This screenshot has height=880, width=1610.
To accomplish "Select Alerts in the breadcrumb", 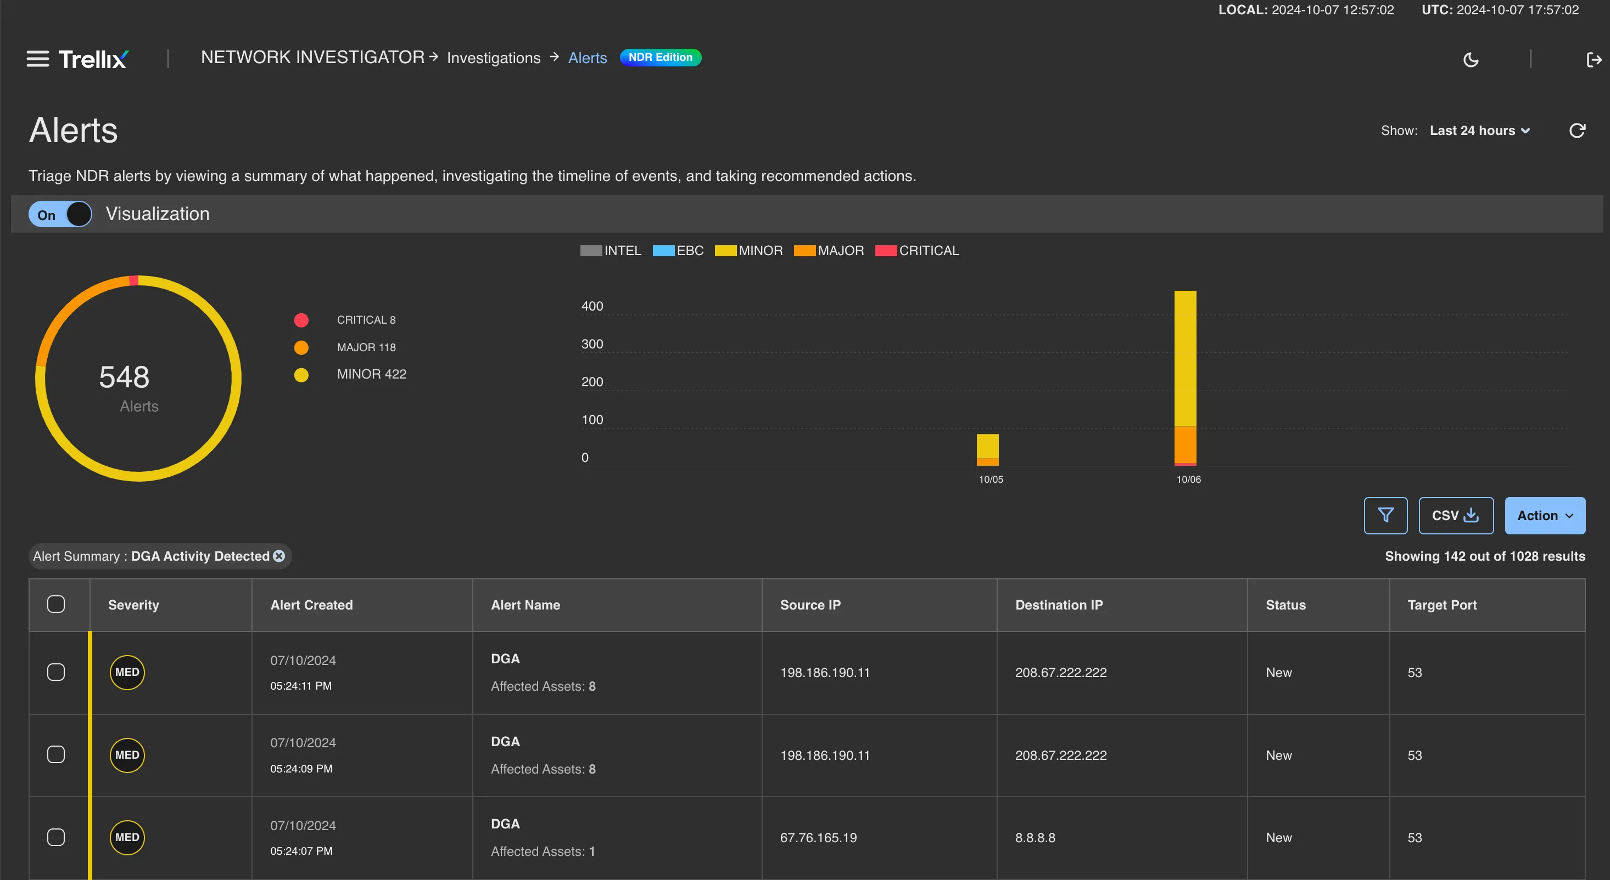I will tap(586, 58).
